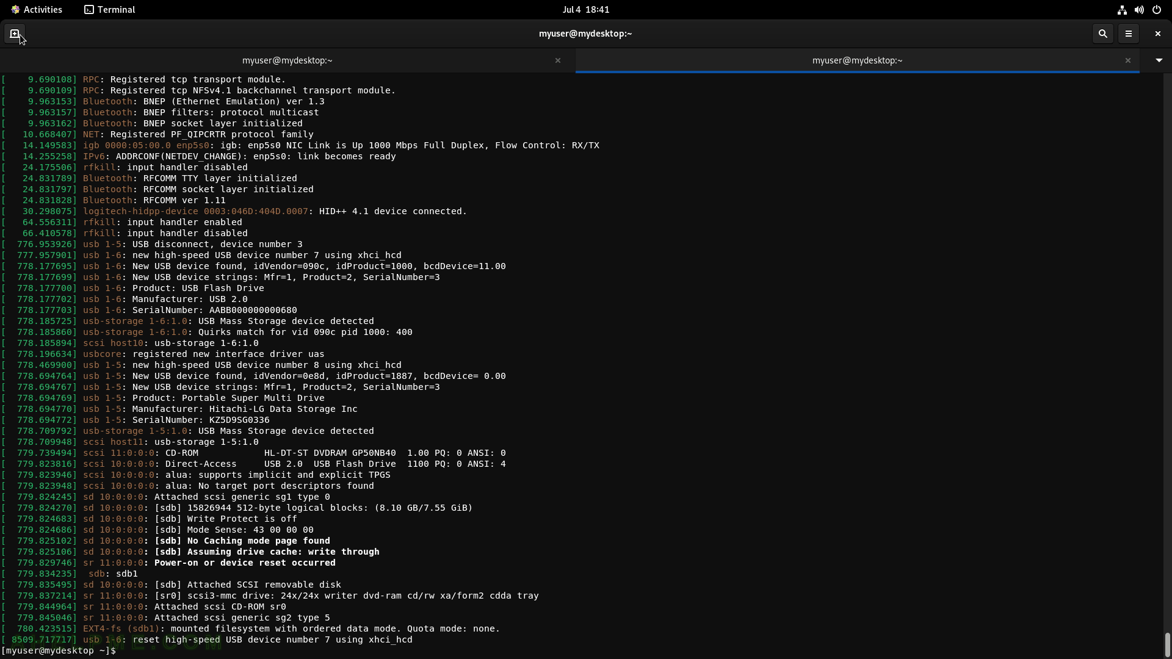
Task: Open the Terminal app menu in top bar
Action: click(x=110, y=10)
